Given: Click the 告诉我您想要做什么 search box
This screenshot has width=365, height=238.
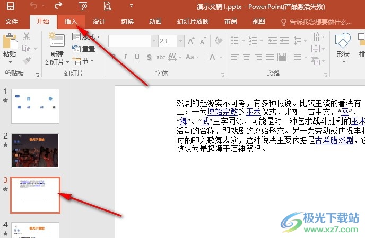Looking at the screenshot, I should point(317,22).
